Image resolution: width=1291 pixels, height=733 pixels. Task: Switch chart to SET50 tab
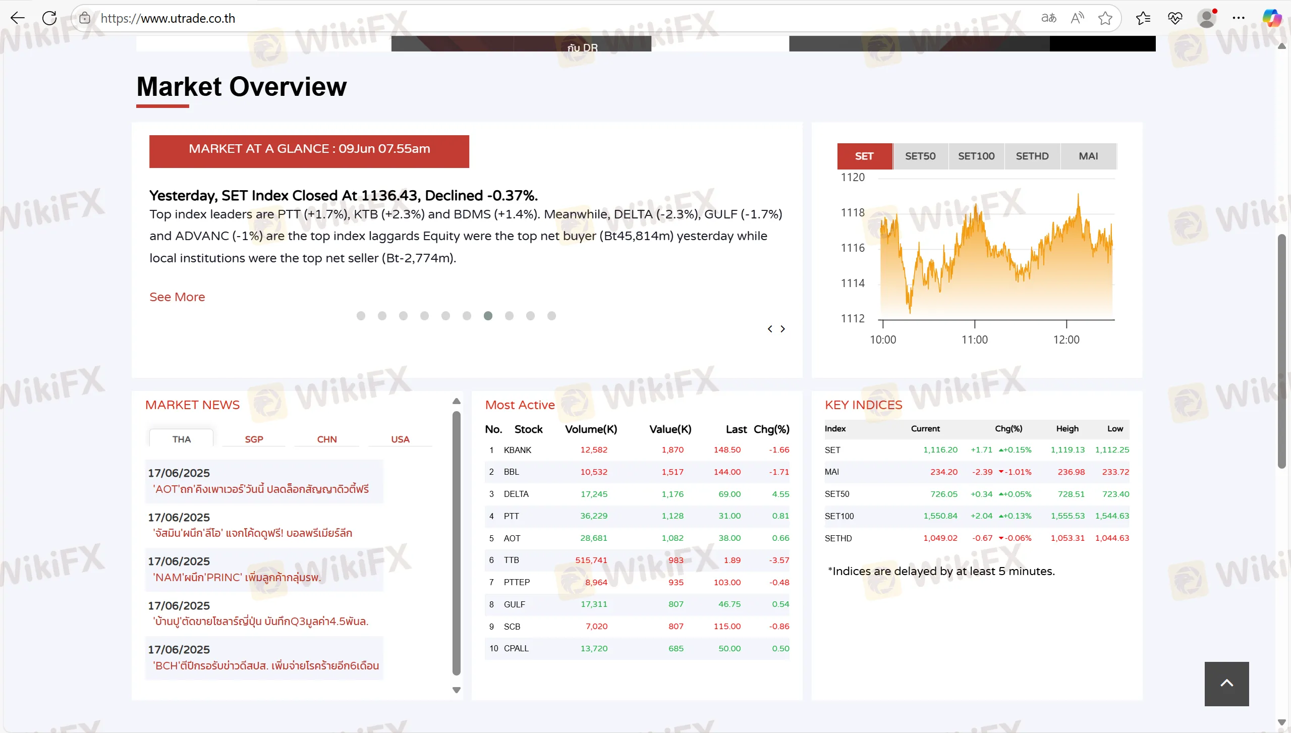tap(920, 156)
